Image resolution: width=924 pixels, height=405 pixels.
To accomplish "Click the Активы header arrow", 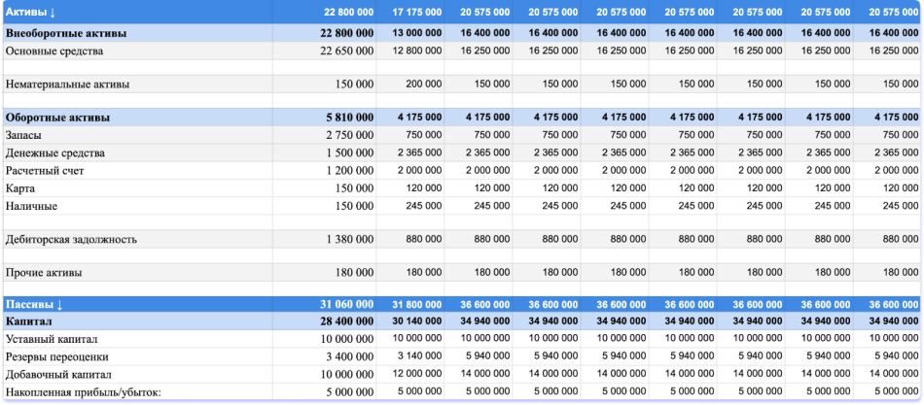I will [52, 12].
